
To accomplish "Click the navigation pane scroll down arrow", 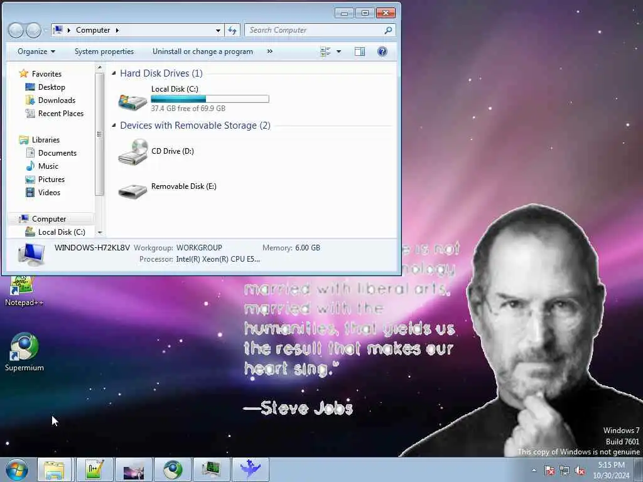I will [100, 232].
